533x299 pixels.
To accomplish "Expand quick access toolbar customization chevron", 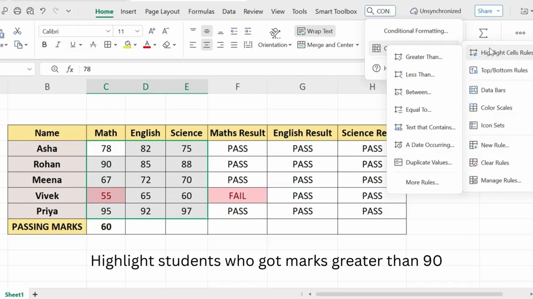I will coord(68,11).
